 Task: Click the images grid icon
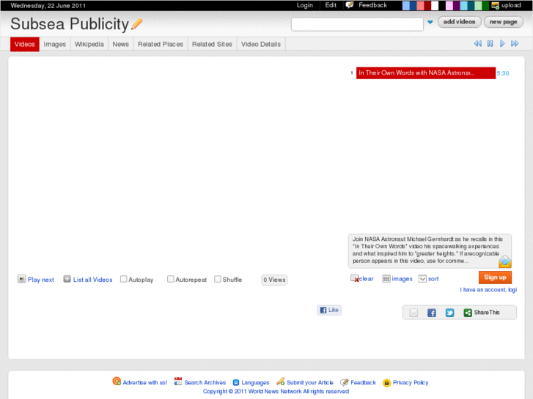tap(386, 279)
